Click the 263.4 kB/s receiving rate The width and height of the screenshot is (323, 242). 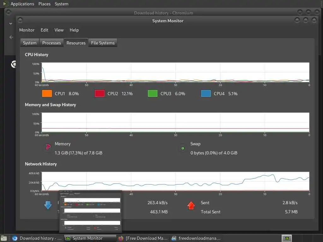point(158,203)
